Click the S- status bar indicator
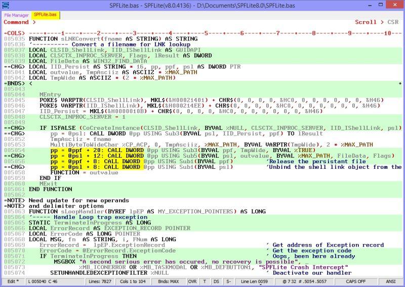 point(228,281)
